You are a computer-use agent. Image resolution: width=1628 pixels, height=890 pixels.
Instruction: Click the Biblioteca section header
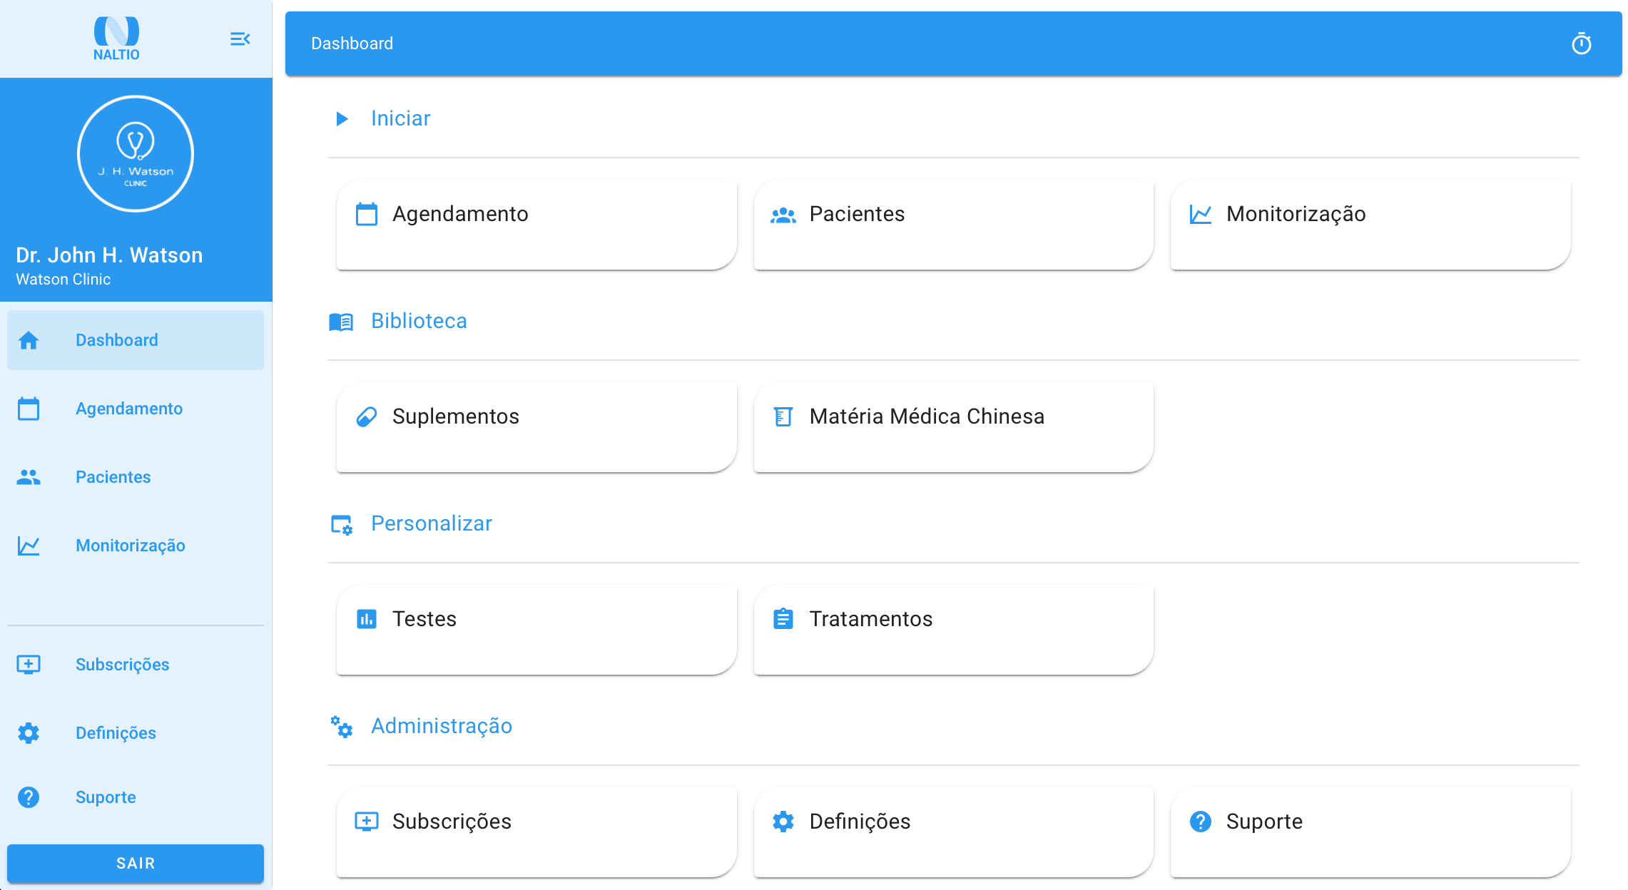(x=419, y=321)
